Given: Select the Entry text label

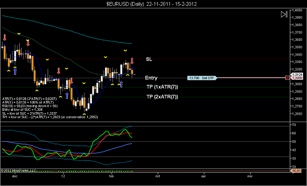Looking at the screenshot, I should [x=151, y=78].
